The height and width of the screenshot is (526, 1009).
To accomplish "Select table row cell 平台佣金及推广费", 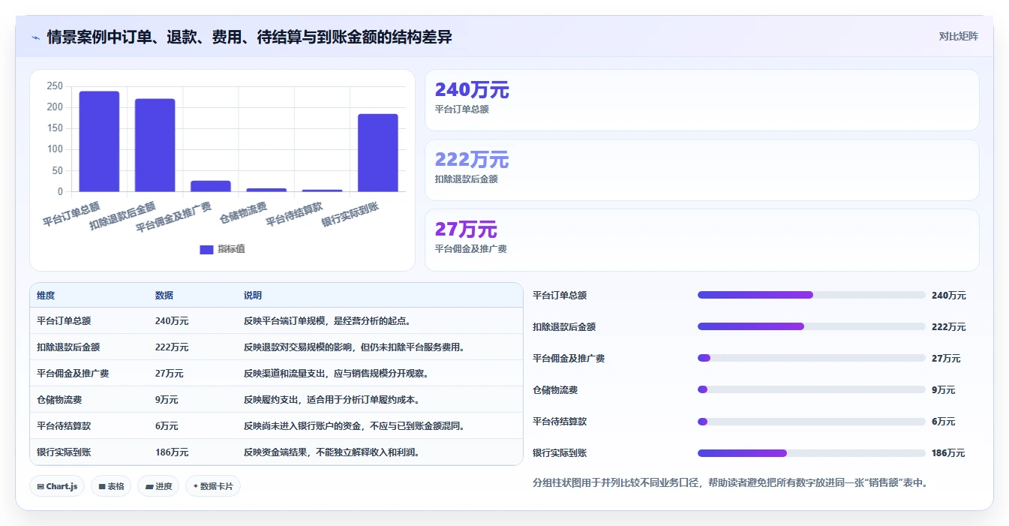I will click(73, 373).
